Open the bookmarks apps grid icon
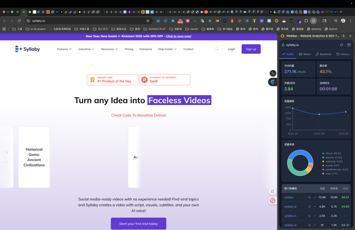Image resolution: width=355 pixels, height=230 pixels. click(x=4, y=29)
